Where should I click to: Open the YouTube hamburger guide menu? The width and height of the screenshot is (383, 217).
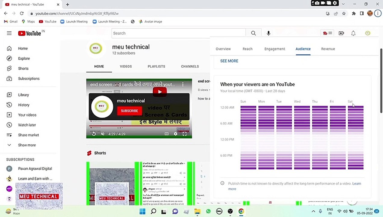(9, 33)
